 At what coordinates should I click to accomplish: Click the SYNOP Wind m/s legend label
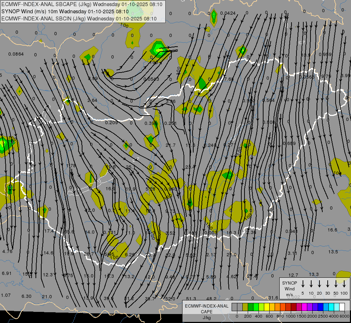(290, 289)
